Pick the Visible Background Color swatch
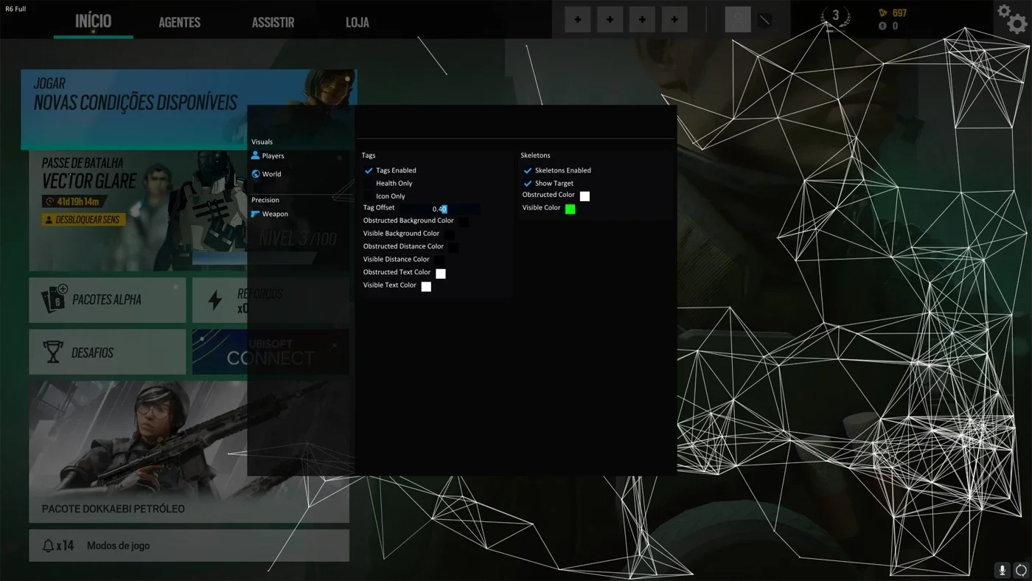 click(450, 234)
